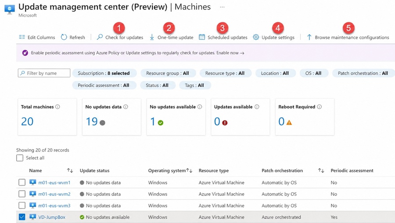Click the Update settings gear icon
395x223 pixels.
click(256, 37)
